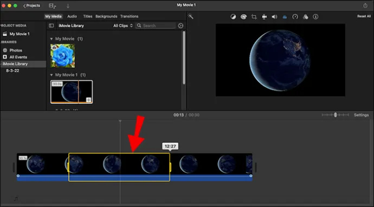Open the color balance tool
The width and height of the screenshot is (374, 207).
pos(233,17)
